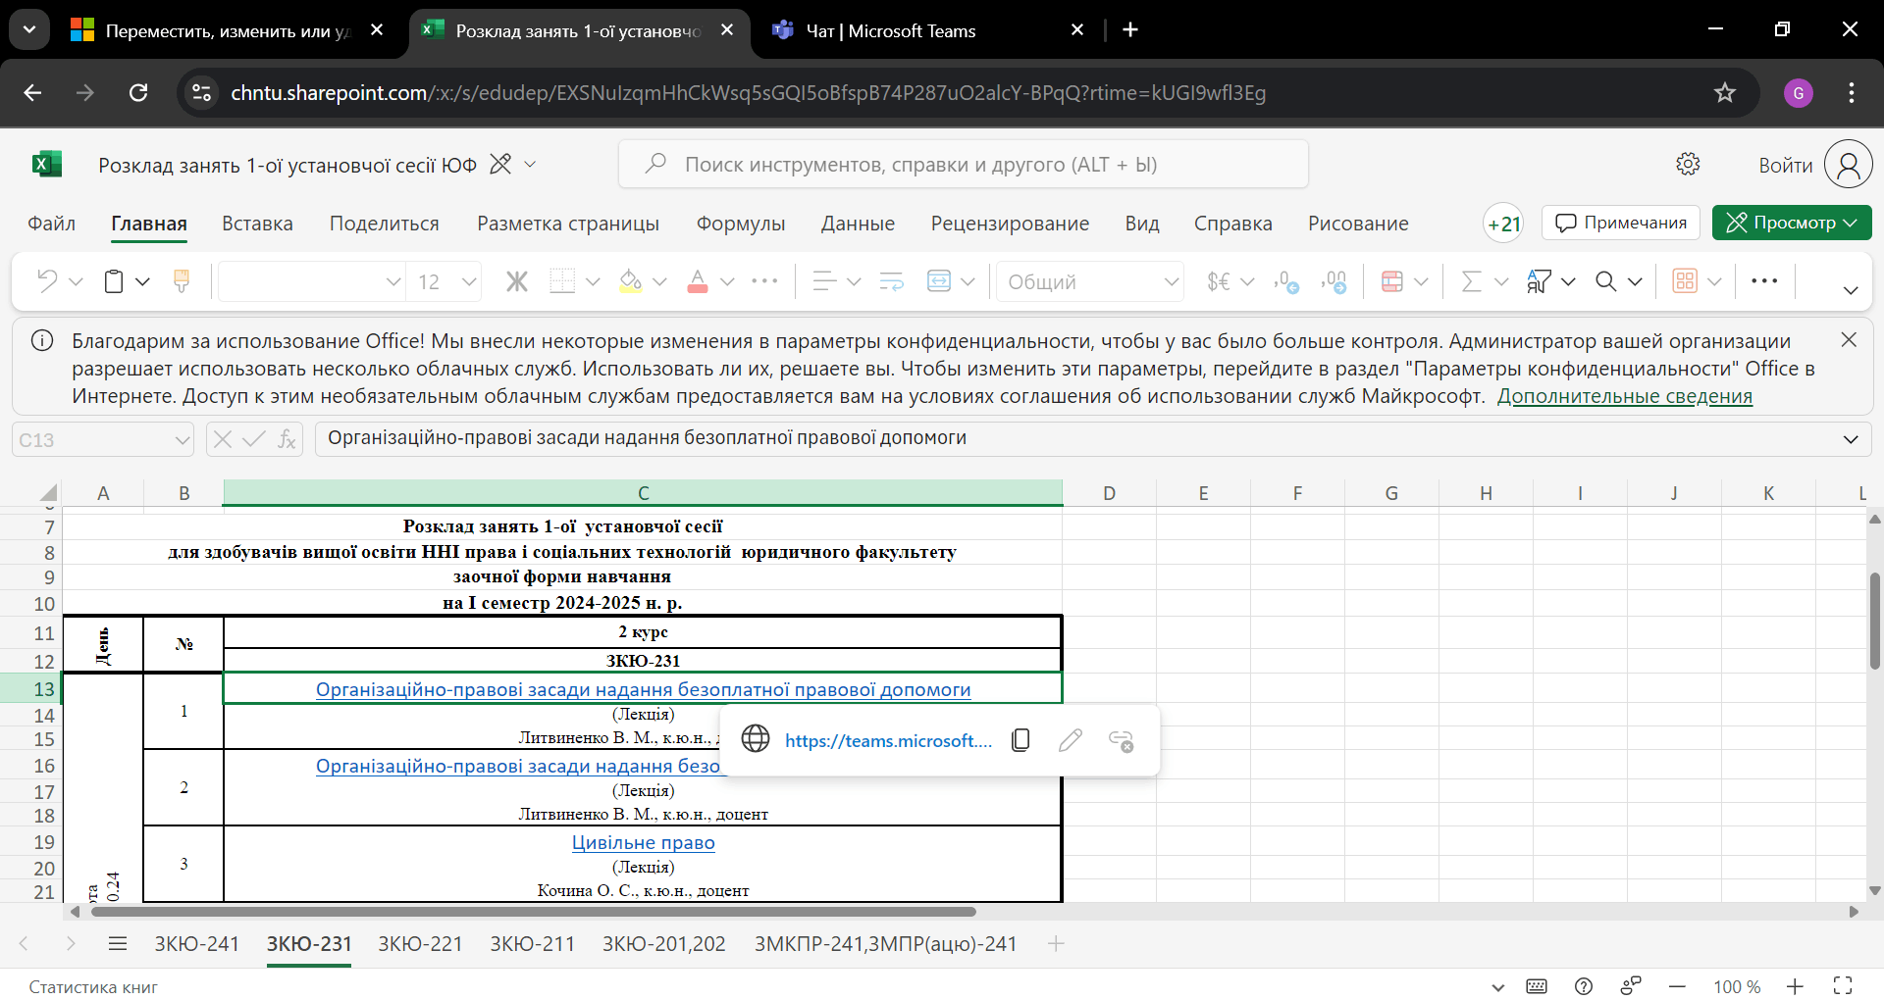Click the currency number format icon

coord(1219,281)
